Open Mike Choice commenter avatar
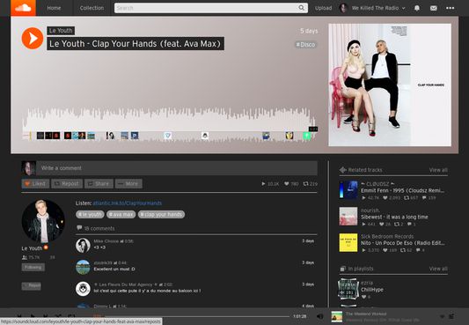The height and width of the screenshot is (325, 469). pos(83,246)
